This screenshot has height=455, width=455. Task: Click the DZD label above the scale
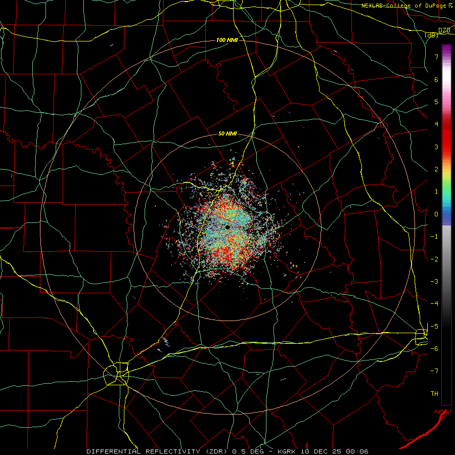[x=444, y=30]
